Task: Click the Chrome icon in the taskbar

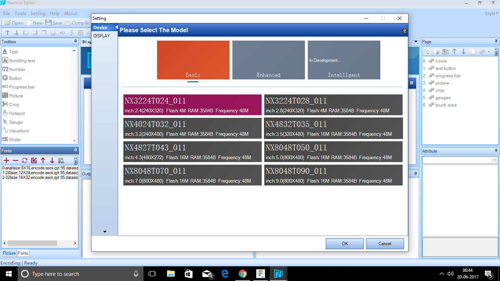Action: tap(242, 274)
